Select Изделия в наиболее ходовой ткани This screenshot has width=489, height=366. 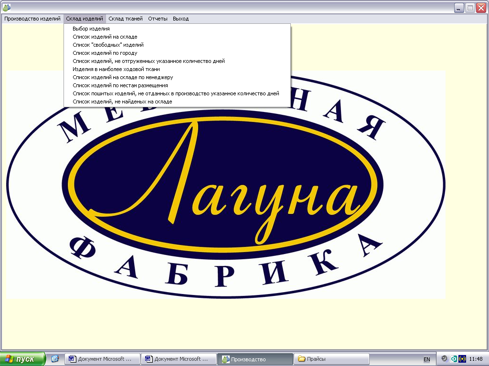click(177, 69)
